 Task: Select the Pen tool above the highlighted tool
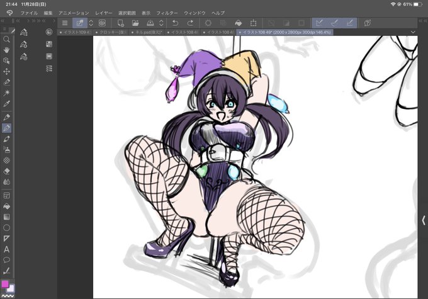click(x=6, y=117)
